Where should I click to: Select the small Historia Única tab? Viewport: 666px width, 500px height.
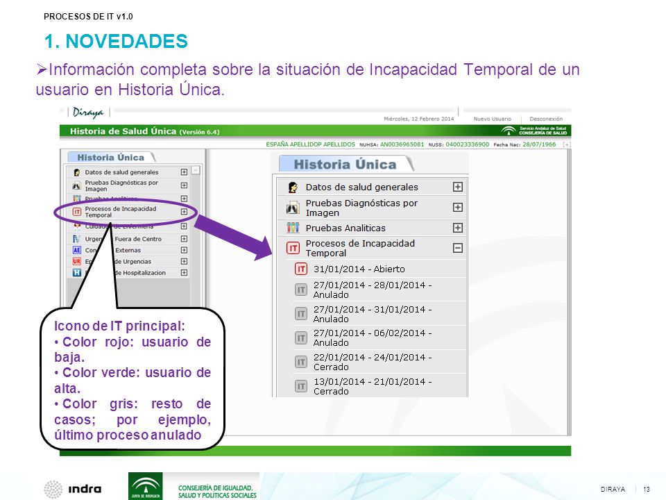pos(111,158)
